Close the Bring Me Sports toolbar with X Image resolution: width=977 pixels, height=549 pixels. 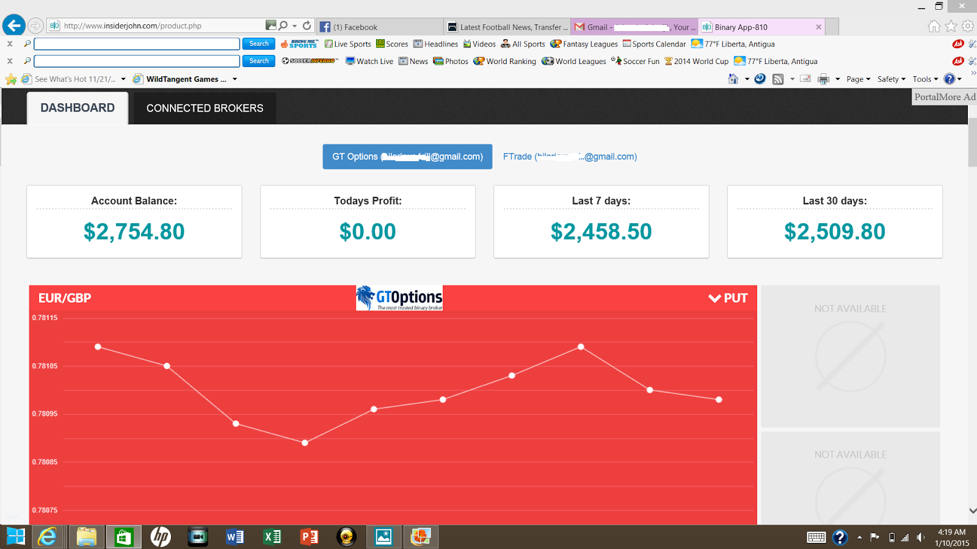[10, 44]
